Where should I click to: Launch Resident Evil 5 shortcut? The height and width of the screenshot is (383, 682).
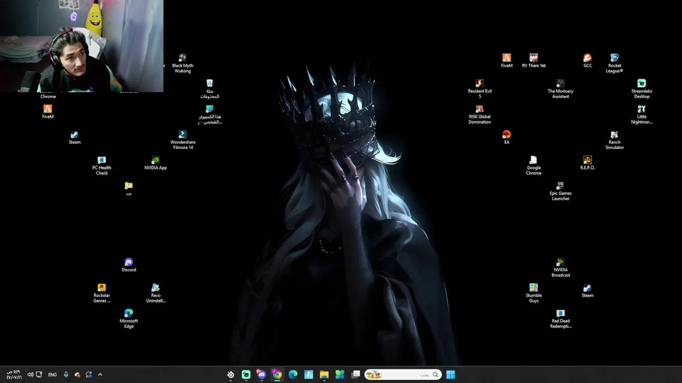480,89
